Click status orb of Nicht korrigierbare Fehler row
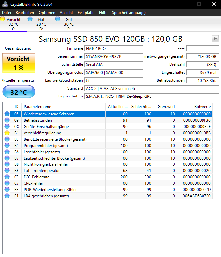 7,164
